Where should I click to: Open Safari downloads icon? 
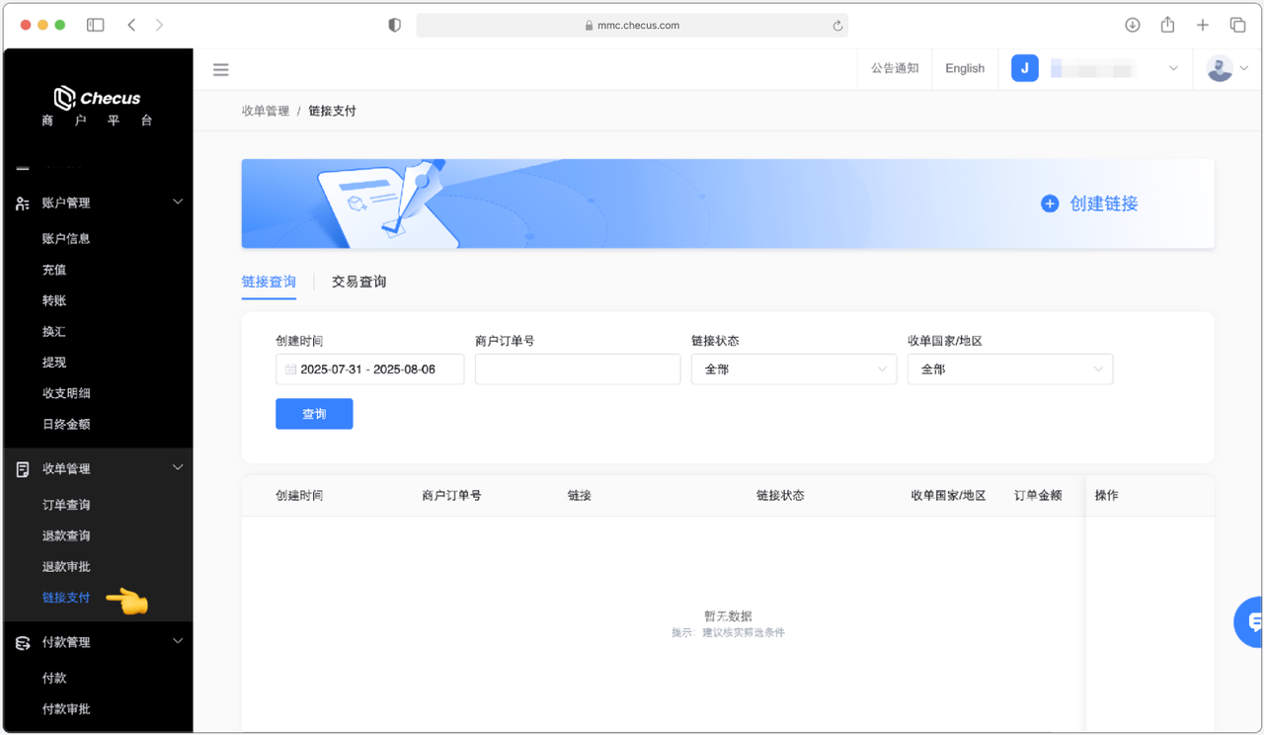(1133, 25)
